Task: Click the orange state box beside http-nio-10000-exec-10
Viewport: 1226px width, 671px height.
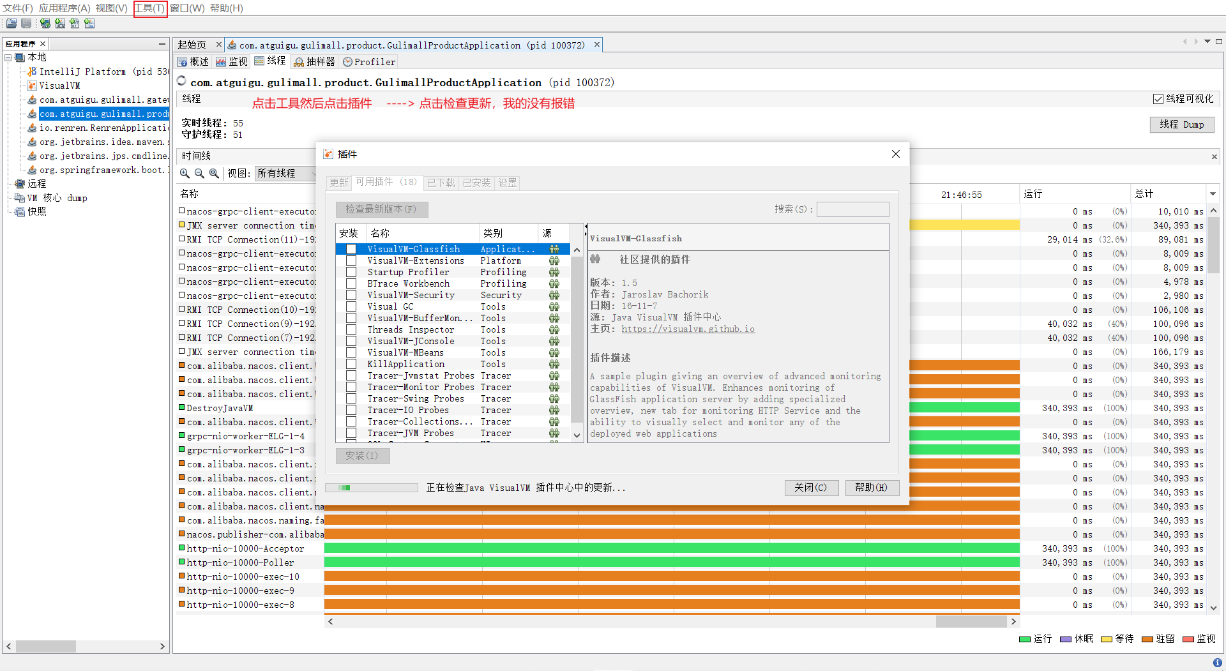Action: click(182, 576)
